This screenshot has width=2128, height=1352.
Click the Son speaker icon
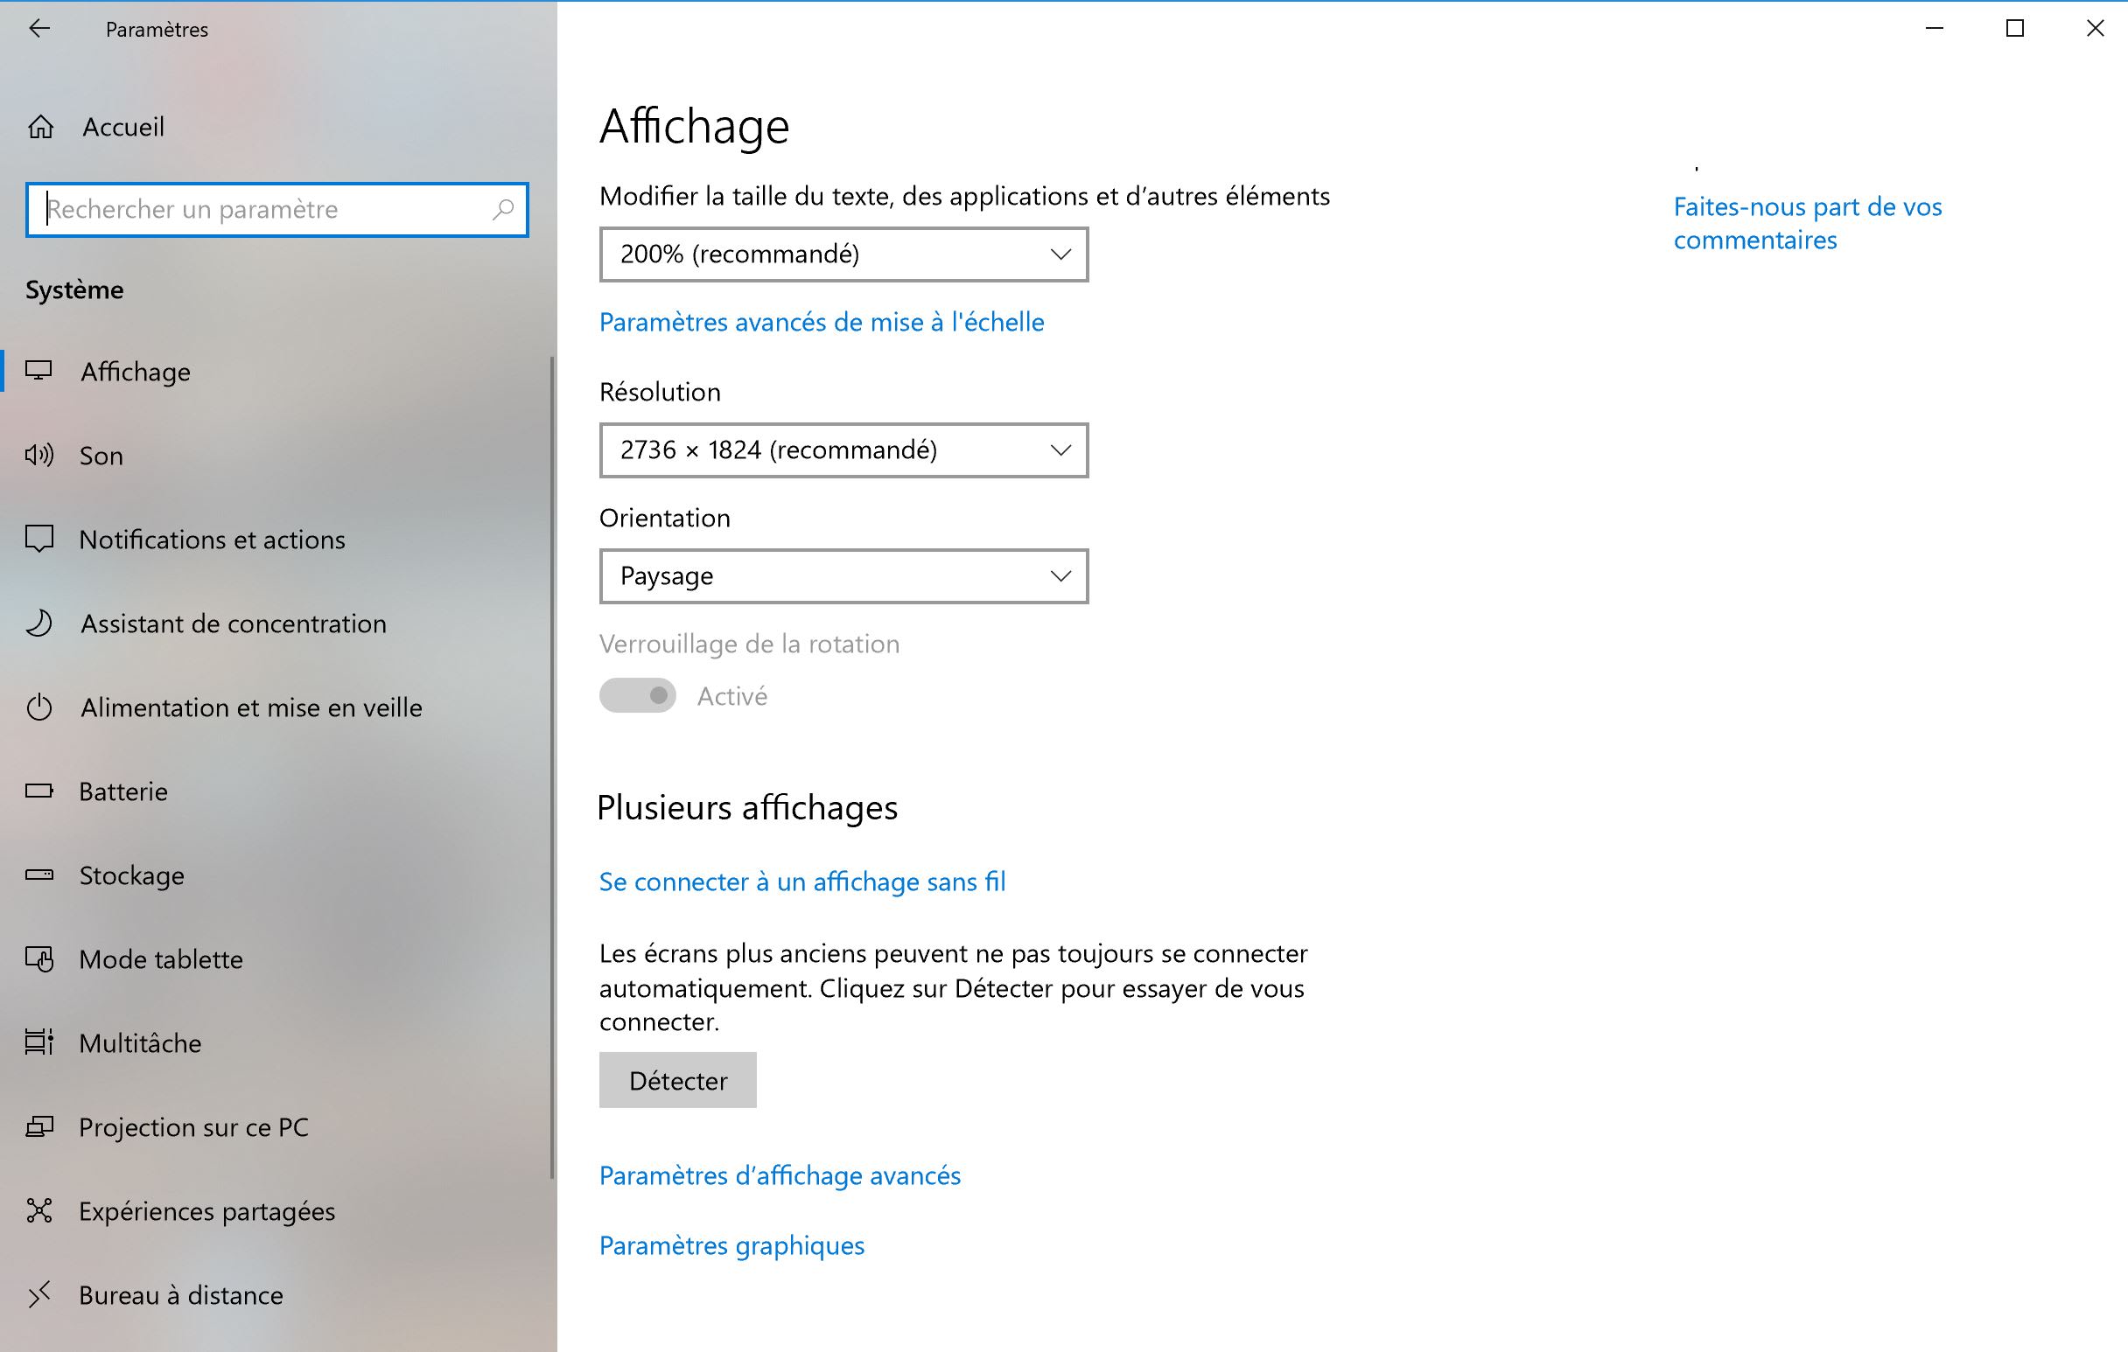tap(39, 456)
